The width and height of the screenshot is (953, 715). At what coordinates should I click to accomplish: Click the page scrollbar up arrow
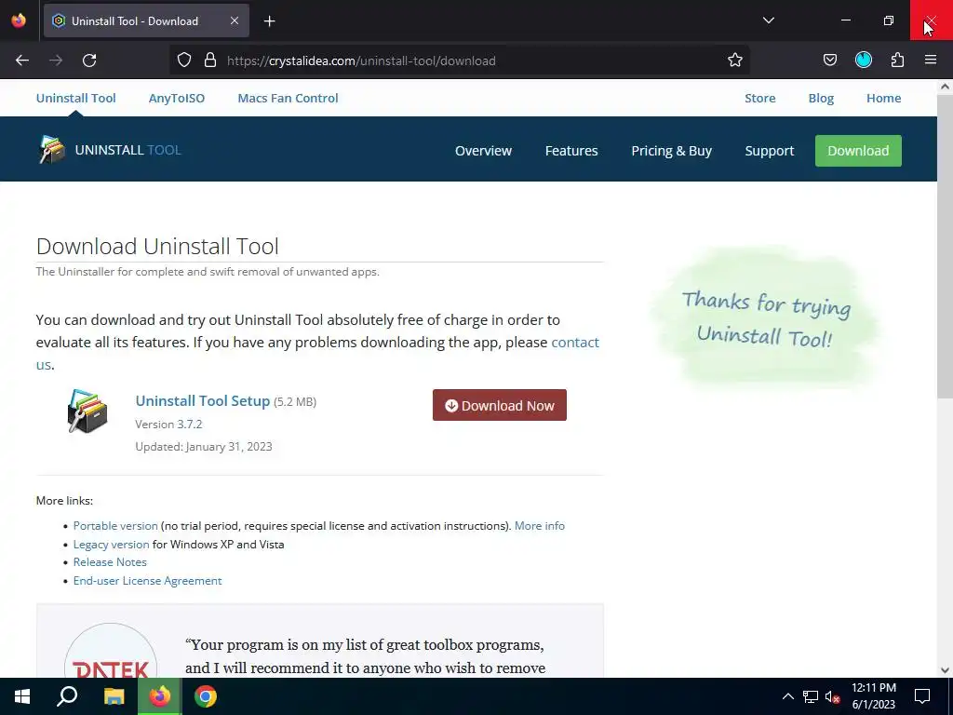[945, 87]
